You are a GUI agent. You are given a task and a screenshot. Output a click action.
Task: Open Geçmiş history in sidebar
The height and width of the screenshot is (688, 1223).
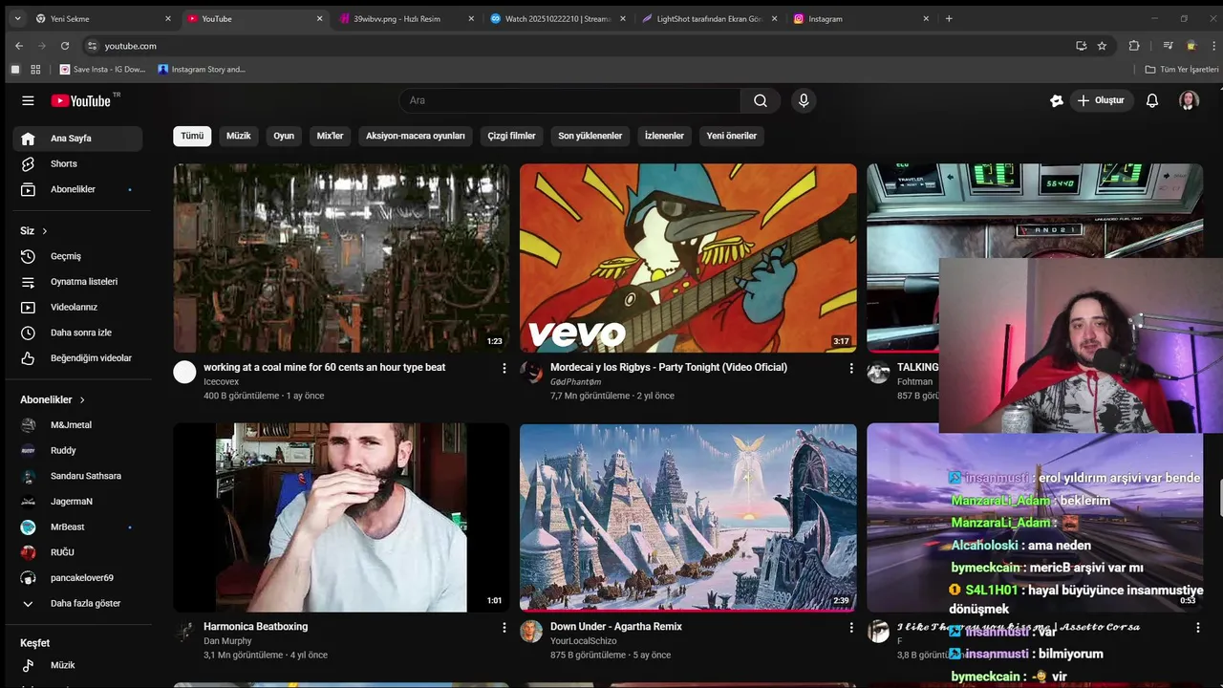click(x=77, y=256)
